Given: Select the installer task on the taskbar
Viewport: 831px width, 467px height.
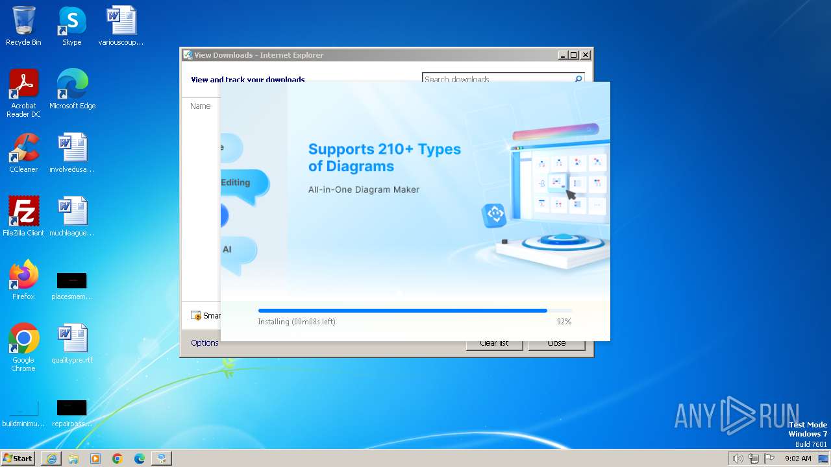Looking at the screenshot, I should (162, 459).
